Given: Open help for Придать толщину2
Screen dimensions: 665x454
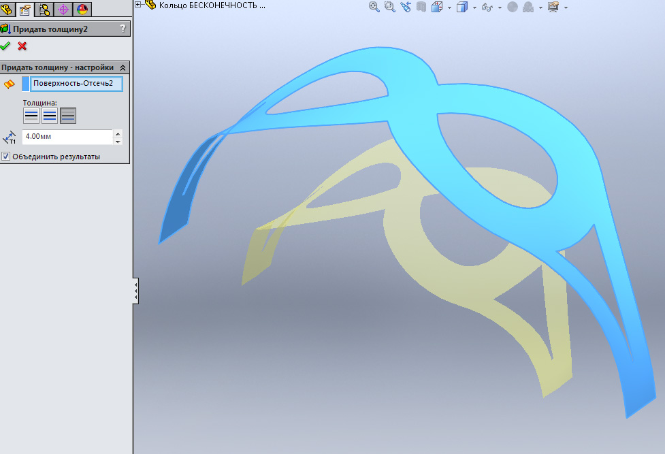Looking at the screenshot, I should click(x=123, y=29).
